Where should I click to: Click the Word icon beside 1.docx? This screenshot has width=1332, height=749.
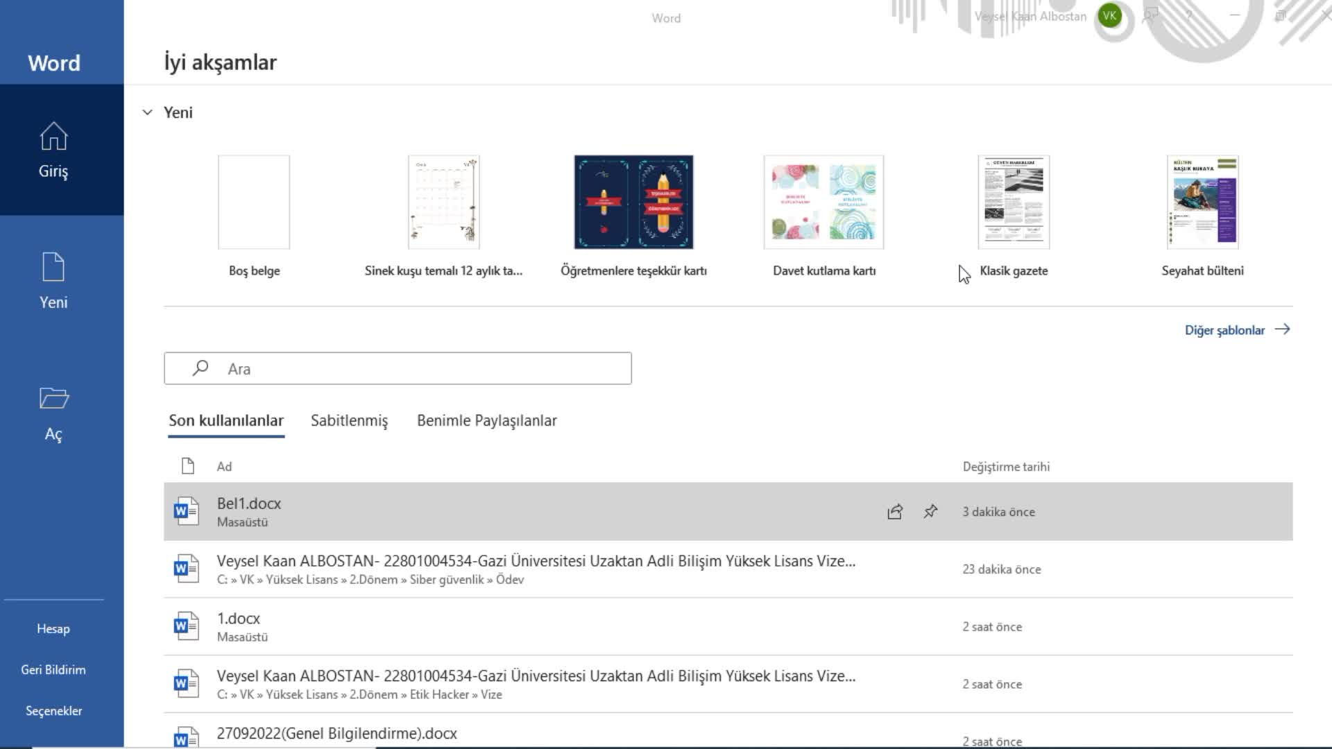coord(186,626)
